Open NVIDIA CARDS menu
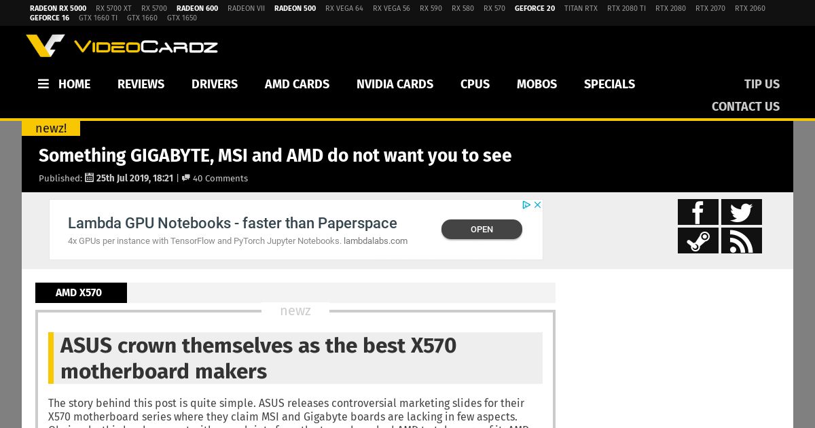The width and height of the screenshot is (815, 428). (395, 84)
